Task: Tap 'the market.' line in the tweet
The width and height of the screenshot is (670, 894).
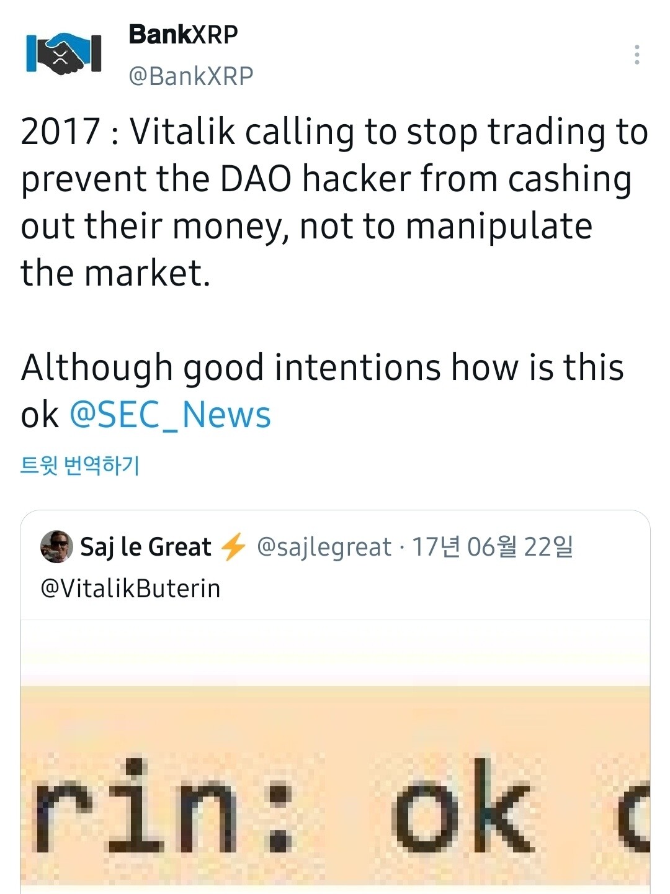Action: tap(116, 273)
